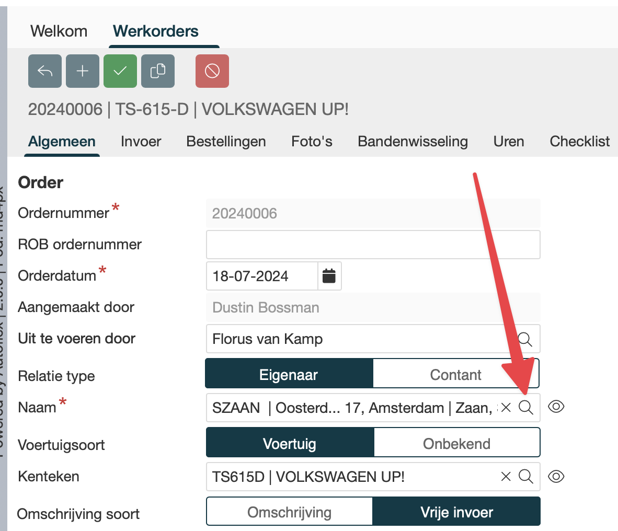The image size is (618, 531).
Task: Set Voertuigsoort to Onbekend
Action: click(x=456, y=444)
